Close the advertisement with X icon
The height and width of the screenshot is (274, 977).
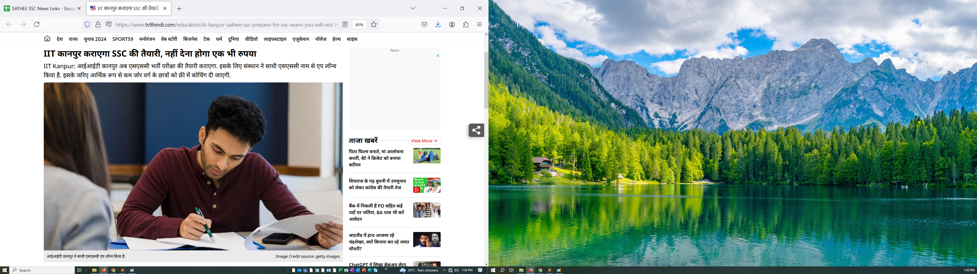(438, 56)
